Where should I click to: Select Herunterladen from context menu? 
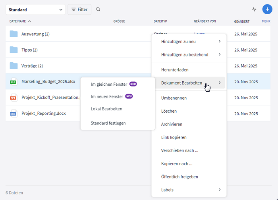pos(175,70)
